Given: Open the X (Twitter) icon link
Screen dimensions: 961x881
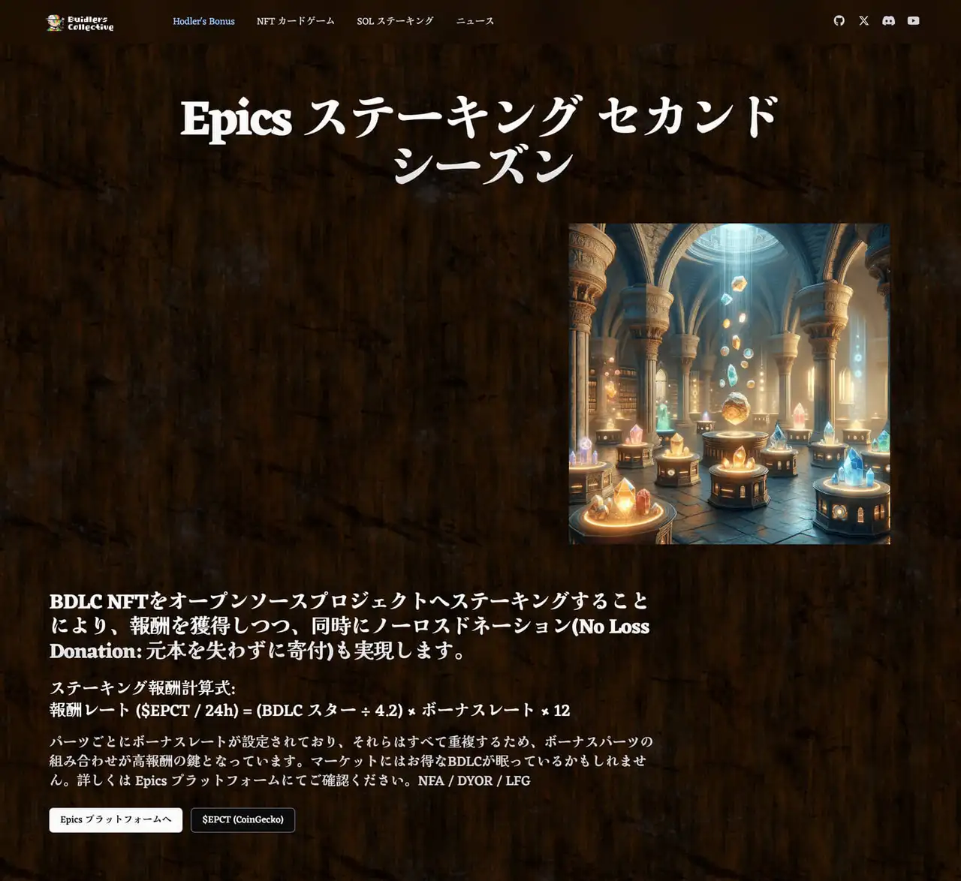Looking at the screenshot, I should 864,21.
